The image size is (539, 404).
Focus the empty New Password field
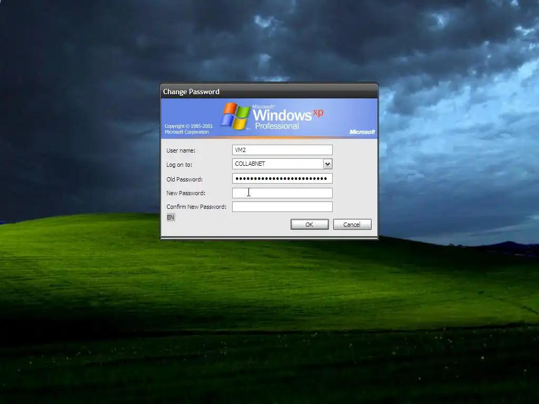tap(282, 193)
